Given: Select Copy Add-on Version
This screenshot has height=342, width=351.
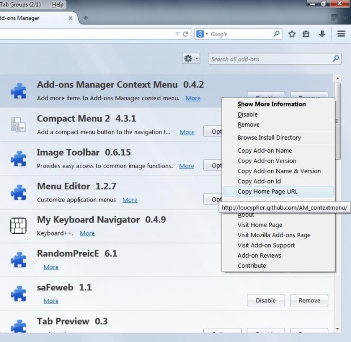Looking at the screenshot, I should click(x=278, y=161).
